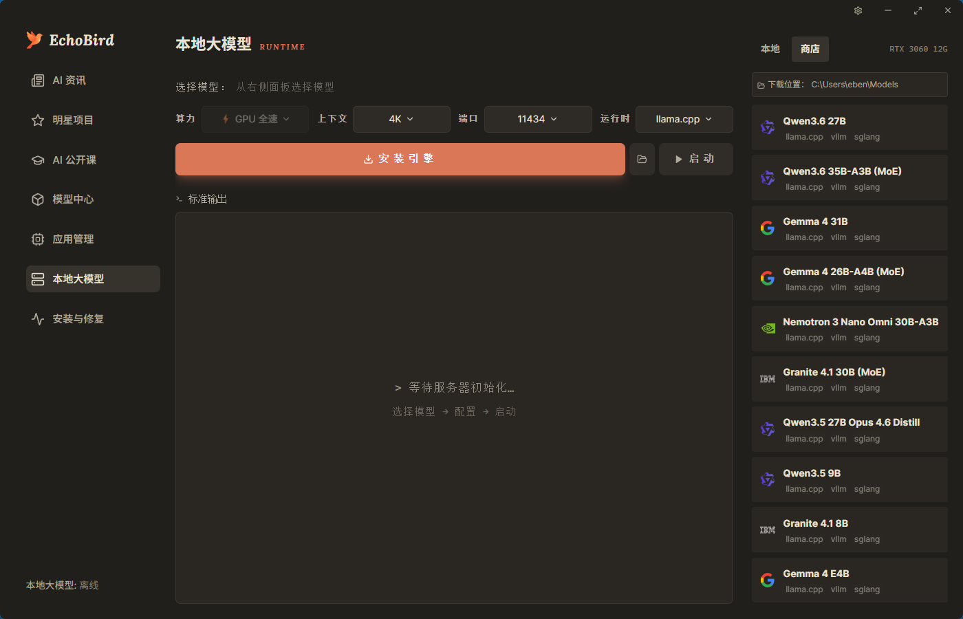The height and width of the screenshot is (619, 963).
Task: Click Qwen logo beside Qwen3.5 27B Opus
Action: pyautogui.click(x=768, y=429)
